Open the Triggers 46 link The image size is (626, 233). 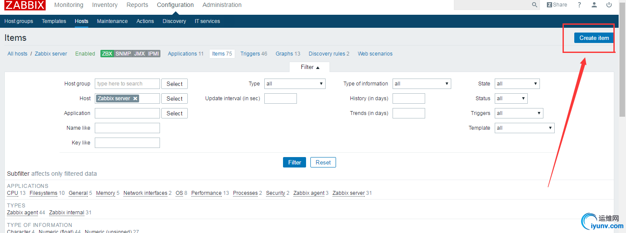coord(254,54)
